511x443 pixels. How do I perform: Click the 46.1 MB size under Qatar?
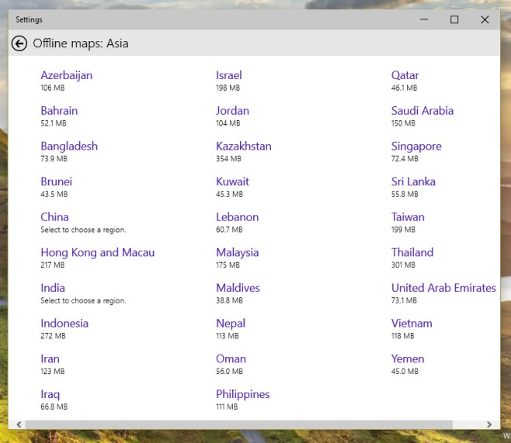tap(404, 88)
